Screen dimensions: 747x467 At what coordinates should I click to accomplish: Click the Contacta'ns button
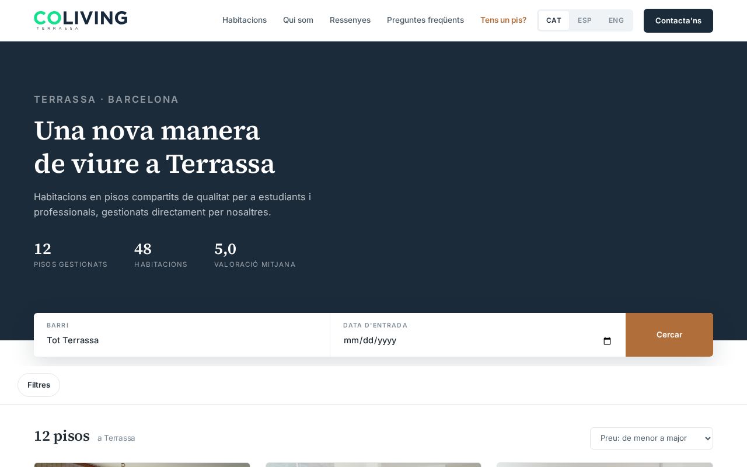pyautogui.click(x=678, y=20)
